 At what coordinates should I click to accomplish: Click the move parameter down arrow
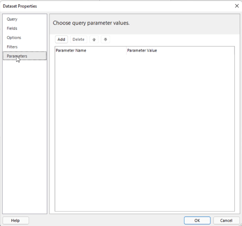pyautogui.click(x=106, y=40)
